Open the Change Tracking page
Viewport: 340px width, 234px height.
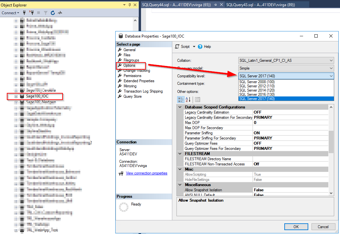(x=137, y=71)
